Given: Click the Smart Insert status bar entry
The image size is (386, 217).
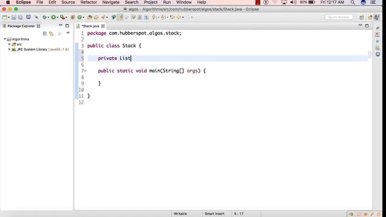Looking at the screenshot, I should coord(215,214).
